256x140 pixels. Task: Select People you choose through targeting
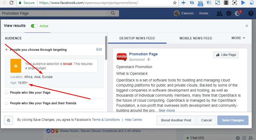(6, 50)
